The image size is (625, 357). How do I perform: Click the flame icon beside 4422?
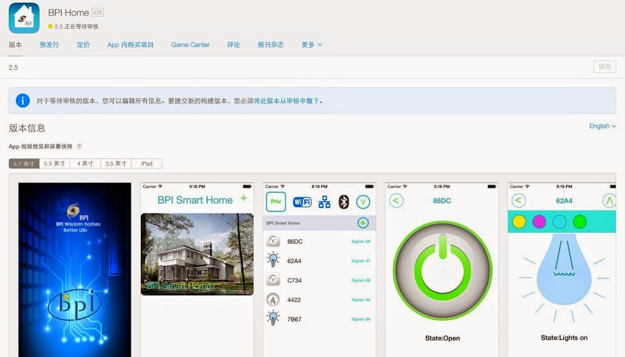(x=273, y=299)
